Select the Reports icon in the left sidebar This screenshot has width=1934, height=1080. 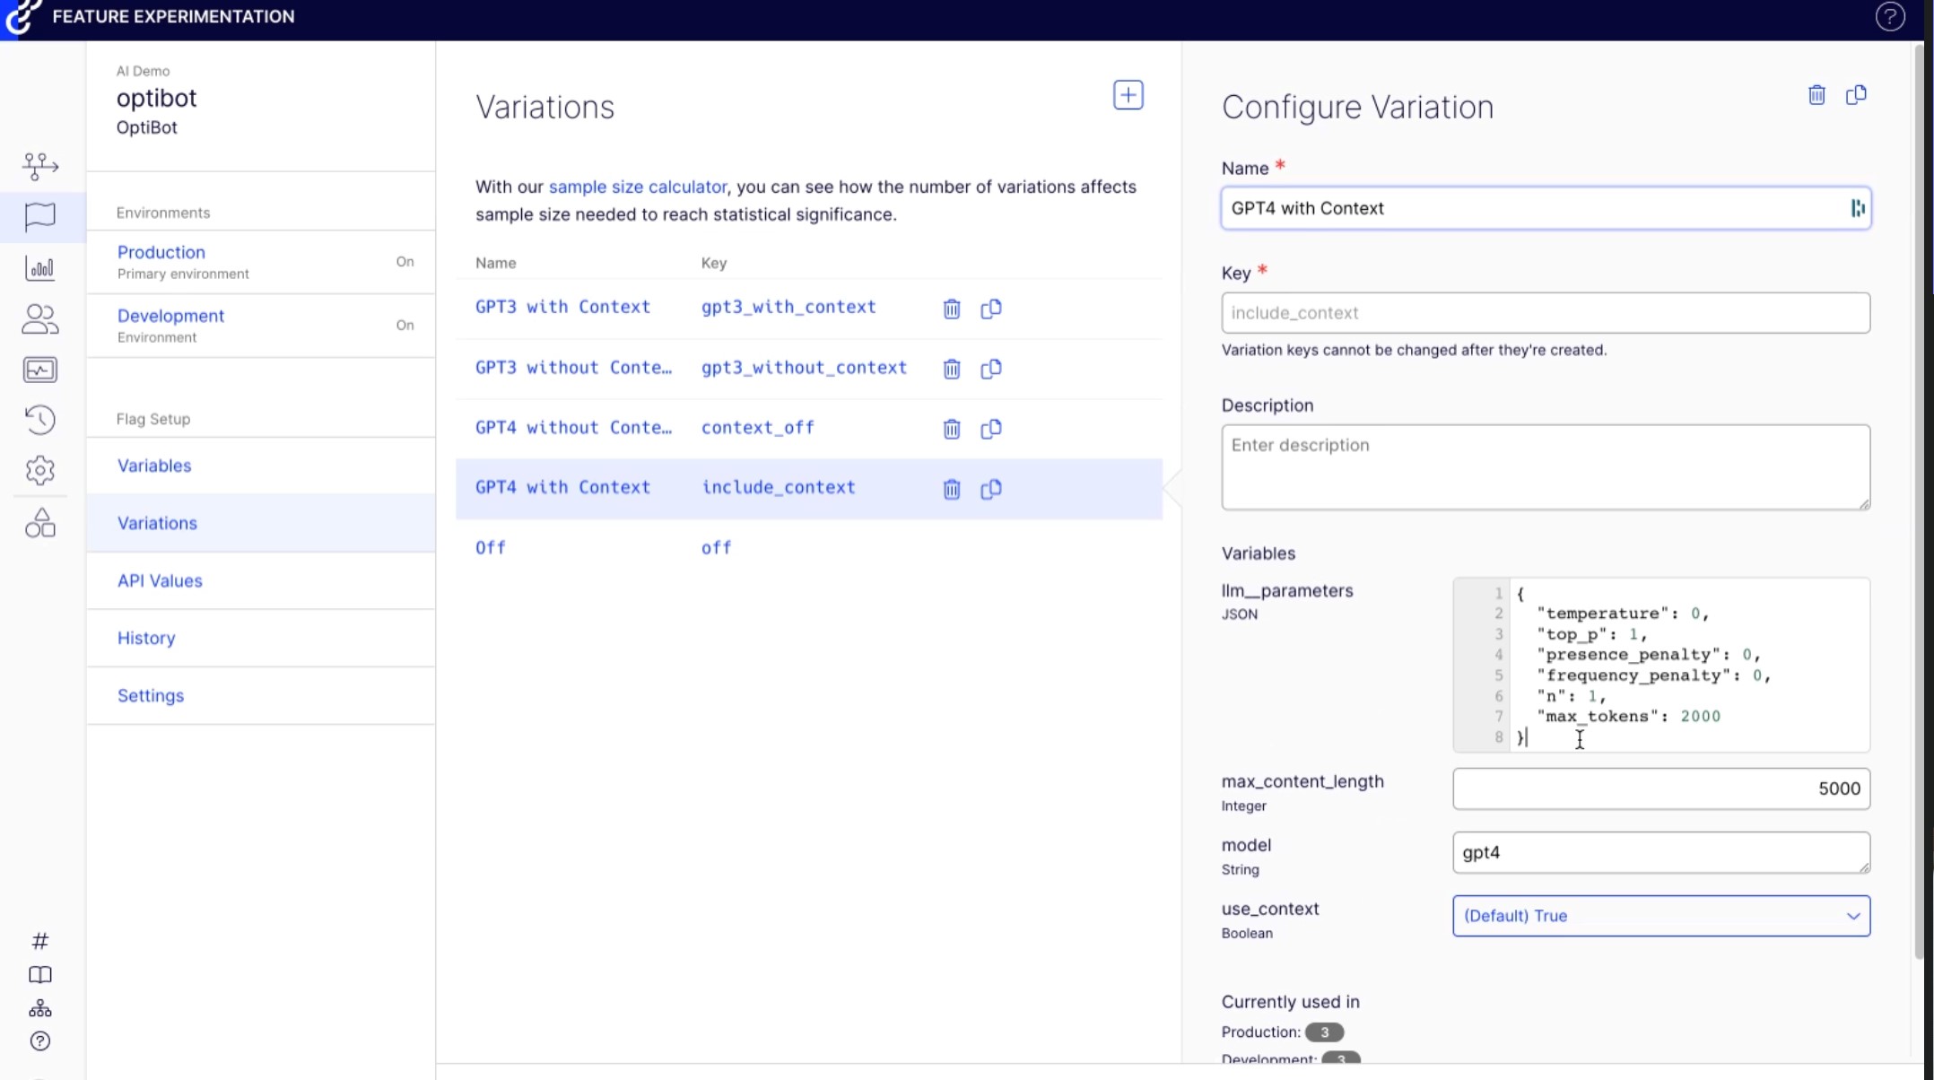point(39,267)
